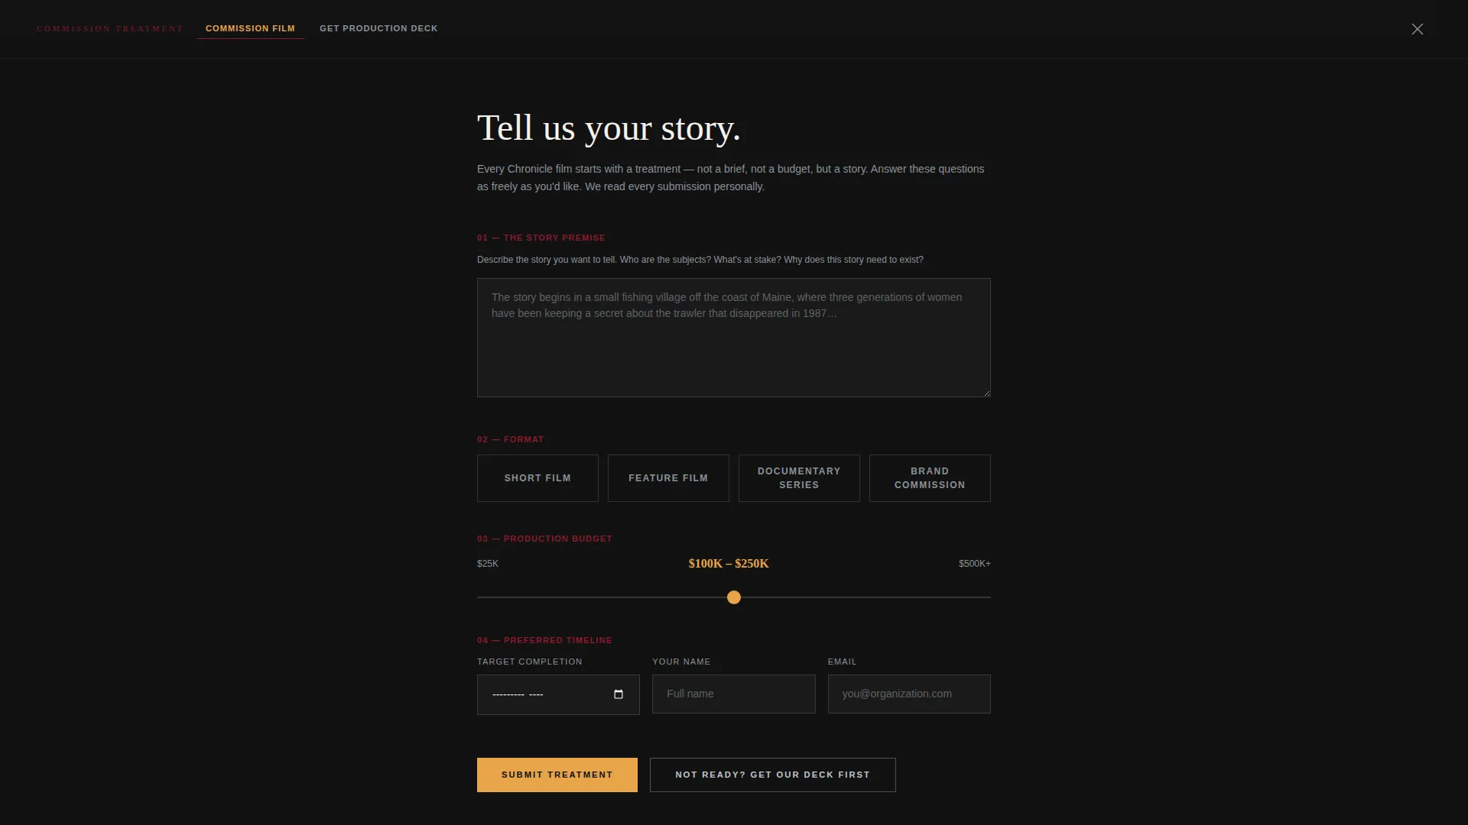Open the date picker calendar icon
The height and width of the screenshot is (825, 1468).
tap(619, 694)
